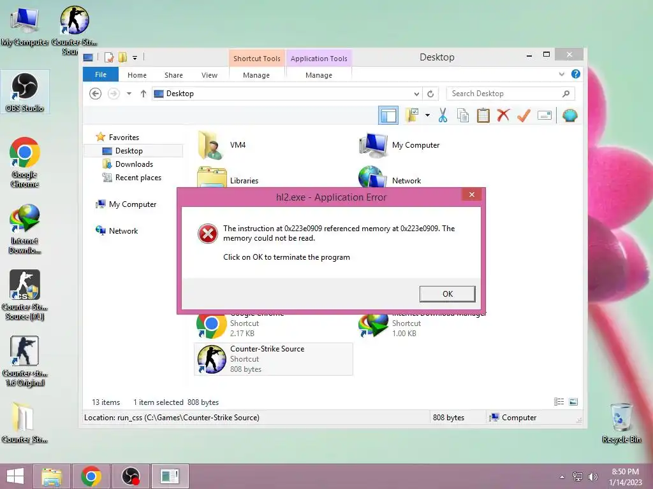This screenshot has height=489, width=653.
Task: Click the folder options toolbar icon
Action: click(x=412, y=115)
